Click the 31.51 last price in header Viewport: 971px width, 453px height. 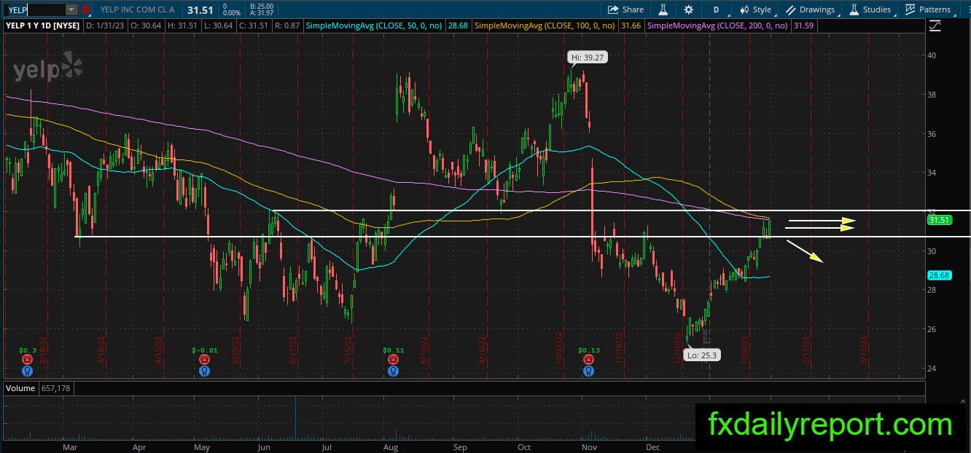(200, 9)
